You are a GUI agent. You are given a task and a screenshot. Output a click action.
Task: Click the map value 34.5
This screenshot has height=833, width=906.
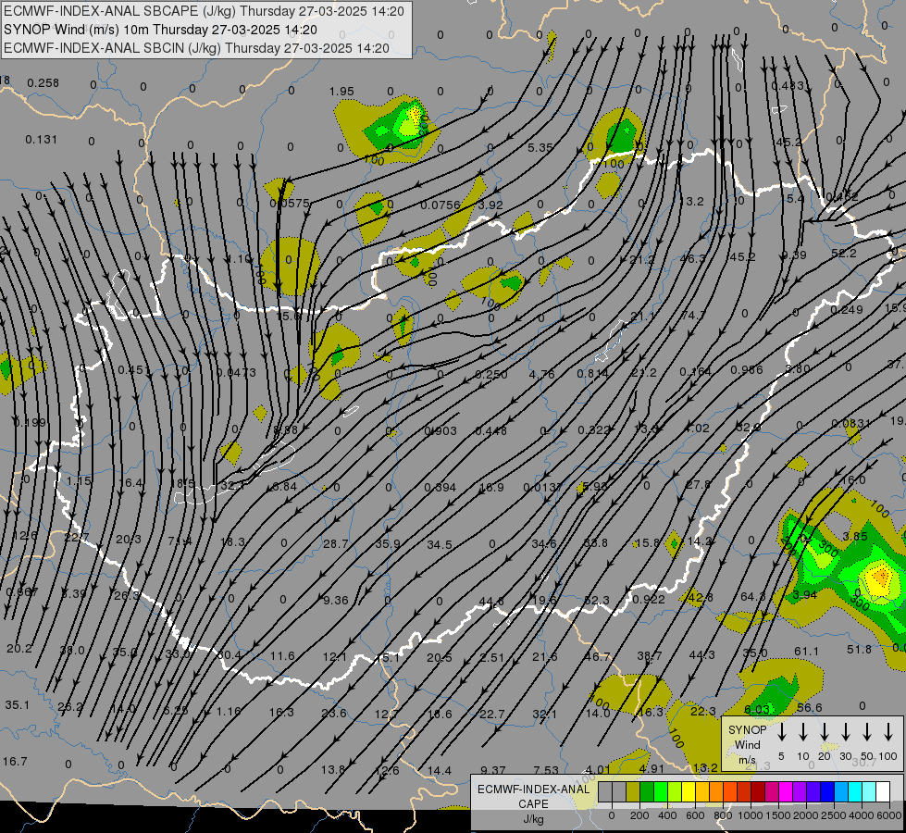(440, 544)
